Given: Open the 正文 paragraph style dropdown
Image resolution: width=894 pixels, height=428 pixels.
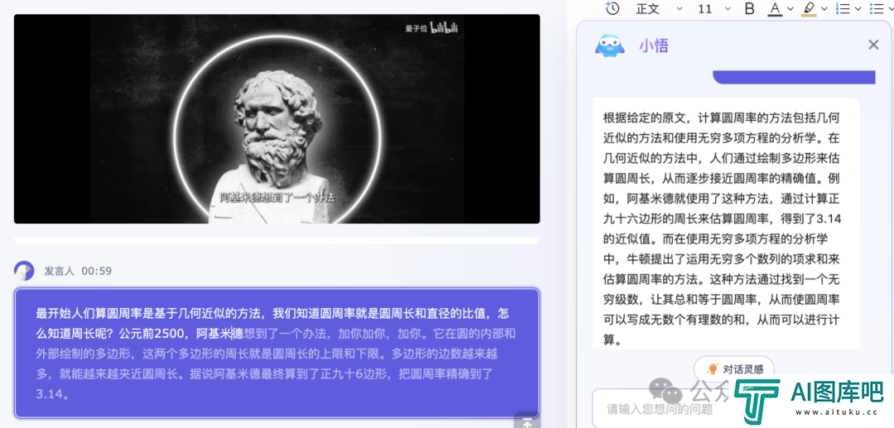Looking at the screenshot, I should tap(660, 8).
